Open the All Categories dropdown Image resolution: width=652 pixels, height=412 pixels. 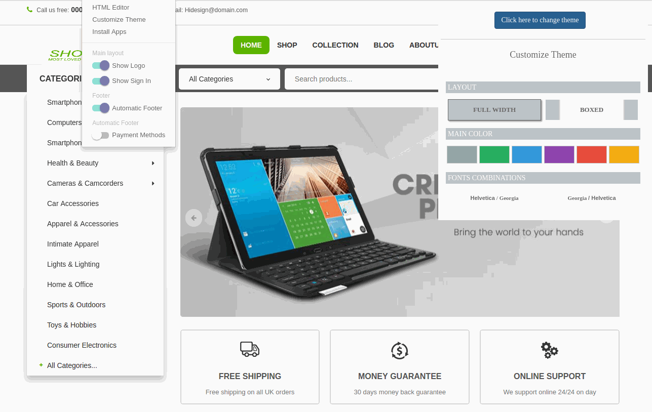point(229,79)
